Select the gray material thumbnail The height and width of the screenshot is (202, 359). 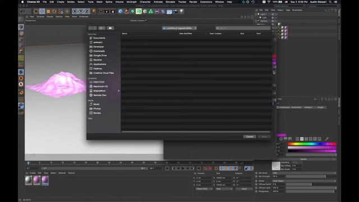coord(29,180)
